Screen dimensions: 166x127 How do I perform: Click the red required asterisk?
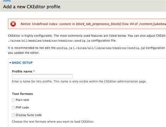tap(34, 71)
